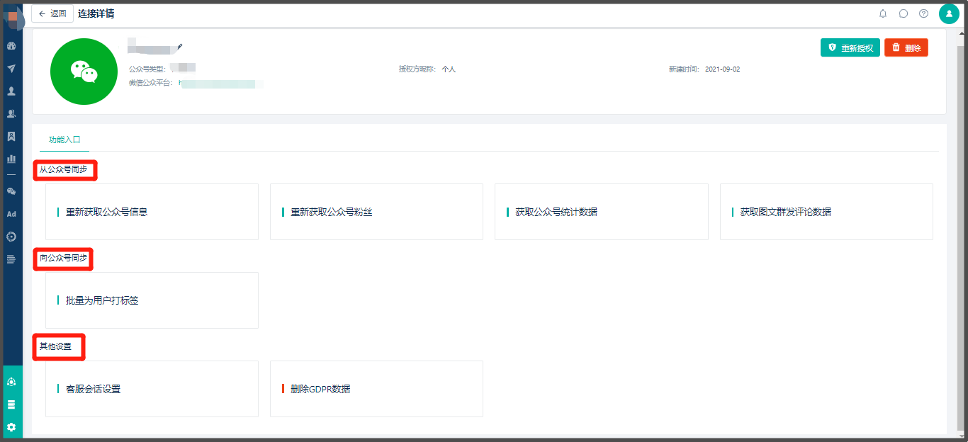Viewport: 968px width, 442px height.
Task: Click the red 删除 button
Action: tap(906, 47)
